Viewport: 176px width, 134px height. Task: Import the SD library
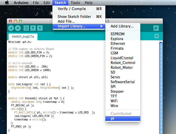123,72
